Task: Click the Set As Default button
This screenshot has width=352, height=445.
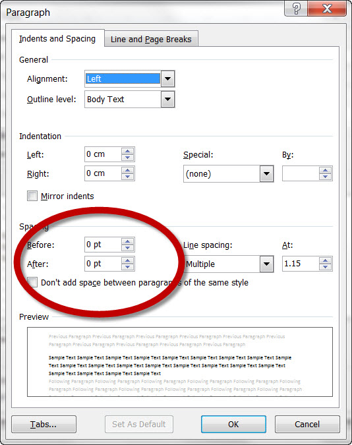Action: (139, 425)
